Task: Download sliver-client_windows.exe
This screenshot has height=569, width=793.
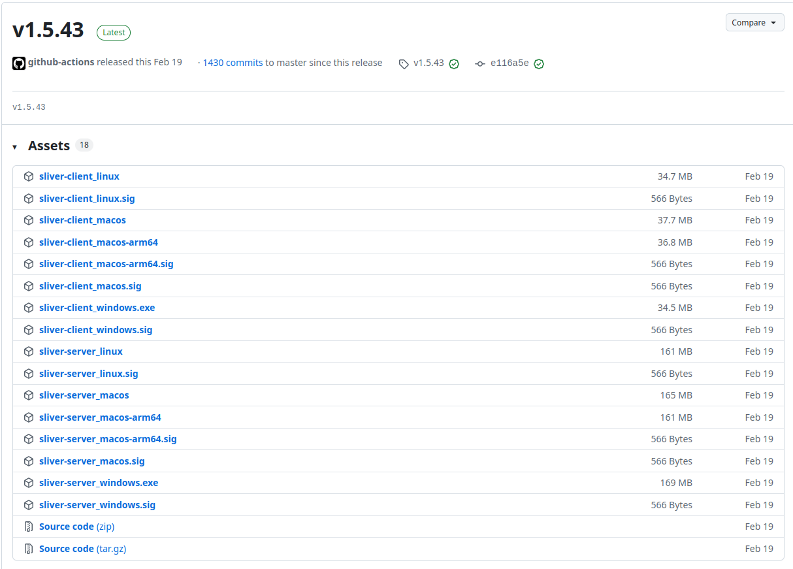Action: click(97, 308)
